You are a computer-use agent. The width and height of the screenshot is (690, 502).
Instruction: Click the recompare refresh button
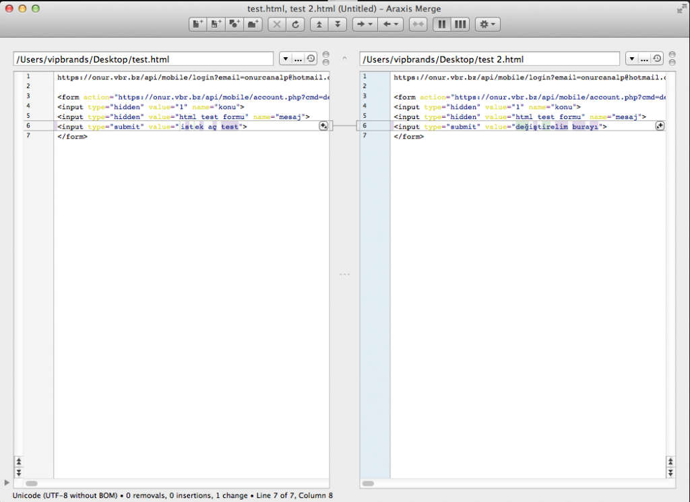pyautogui.click(x=295, y=24)
